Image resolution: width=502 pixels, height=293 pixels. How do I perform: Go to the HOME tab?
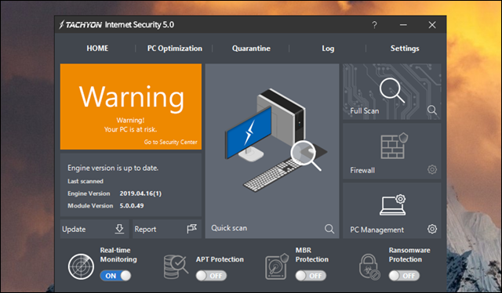coord(97,49)
